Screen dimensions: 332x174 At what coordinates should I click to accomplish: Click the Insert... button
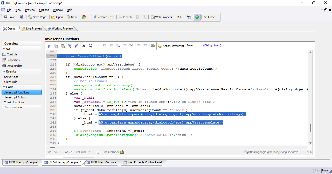[x=192, y=45]
